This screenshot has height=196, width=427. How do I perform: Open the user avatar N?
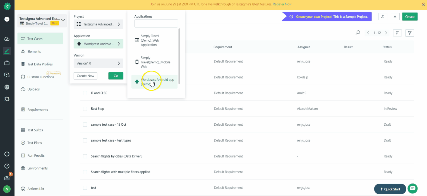(7, 189)
